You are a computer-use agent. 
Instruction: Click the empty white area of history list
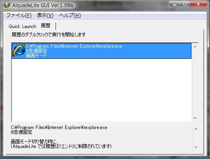pyautogui.click(x=101, y=90)
